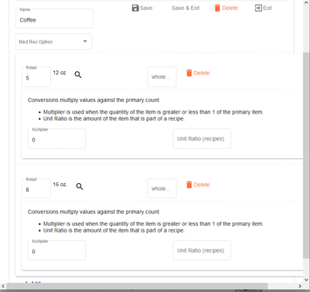
Task: Edit the Name field containing Coffee
Action: pyautogui.click(x=54, y=19)
